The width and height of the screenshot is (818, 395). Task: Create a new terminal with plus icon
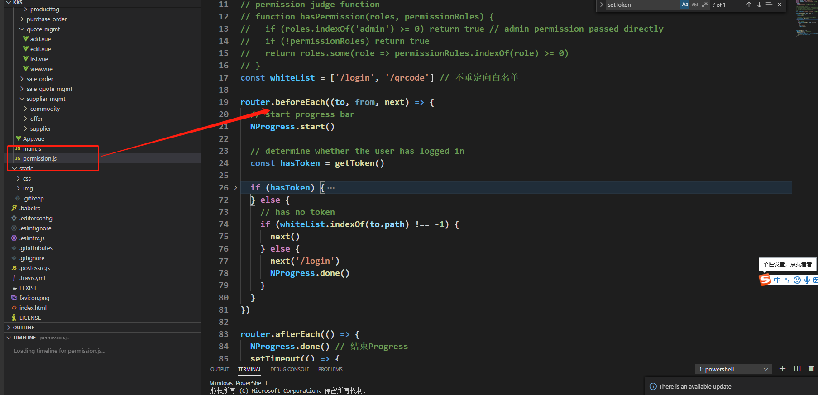(x=782, y=369)
